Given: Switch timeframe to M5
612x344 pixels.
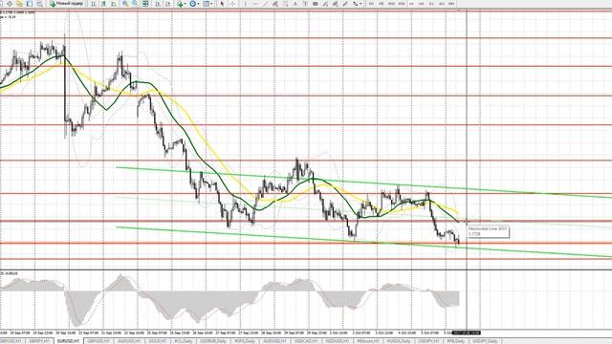Looking at the screenshot, I should click(x=381, y=4).
